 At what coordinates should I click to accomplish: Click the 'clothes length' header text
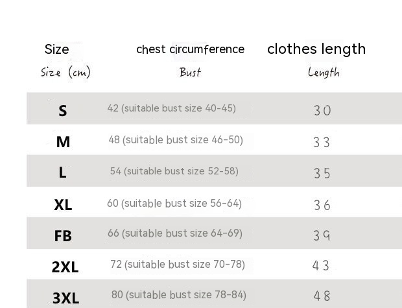click(x=316, y=49)
